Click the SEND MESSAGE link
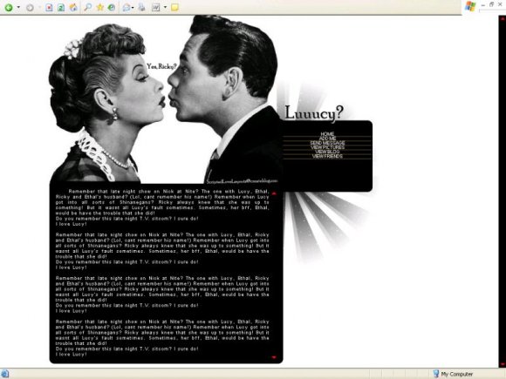This screenshot has width=506, height=379. [x=327, y=143]
